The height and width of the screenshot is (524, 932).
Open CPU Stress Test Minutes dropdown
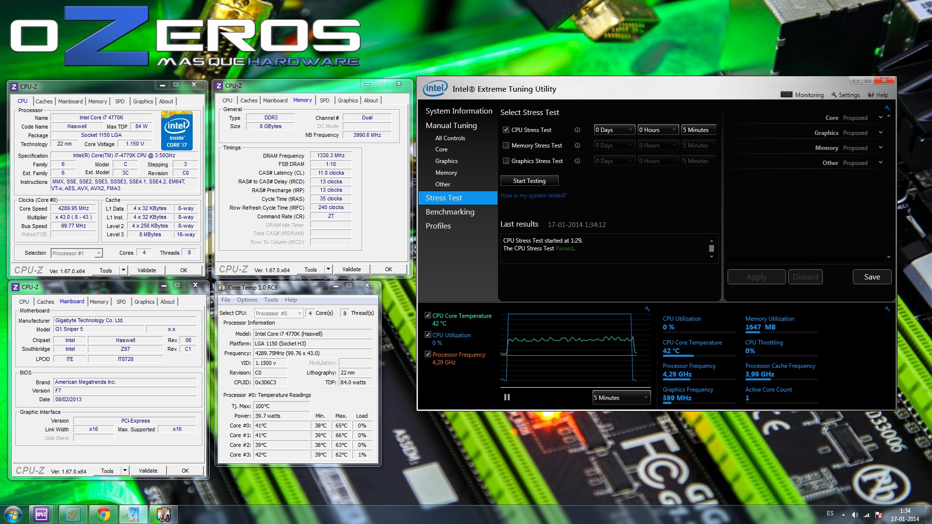[x=699, y=130]
